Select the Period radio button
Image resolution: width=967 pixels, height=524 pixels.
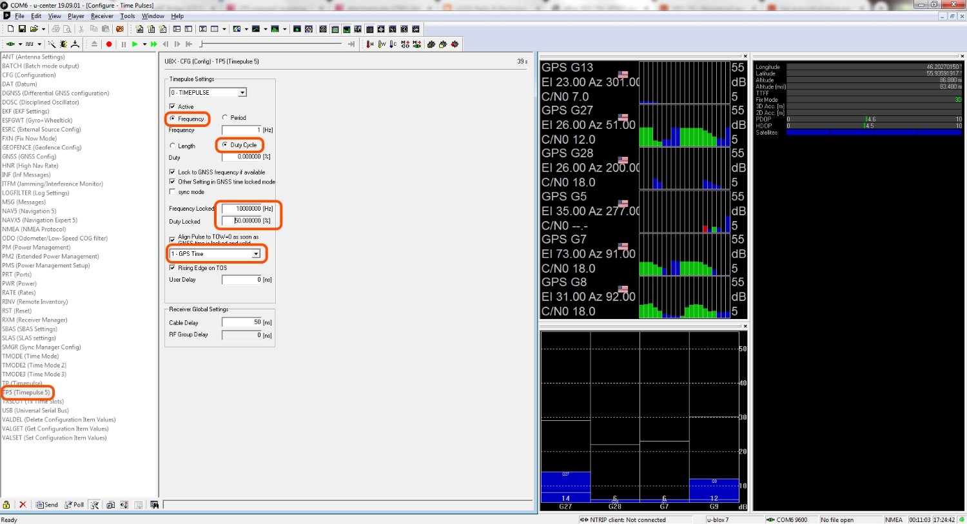click(x=225, y=117)
